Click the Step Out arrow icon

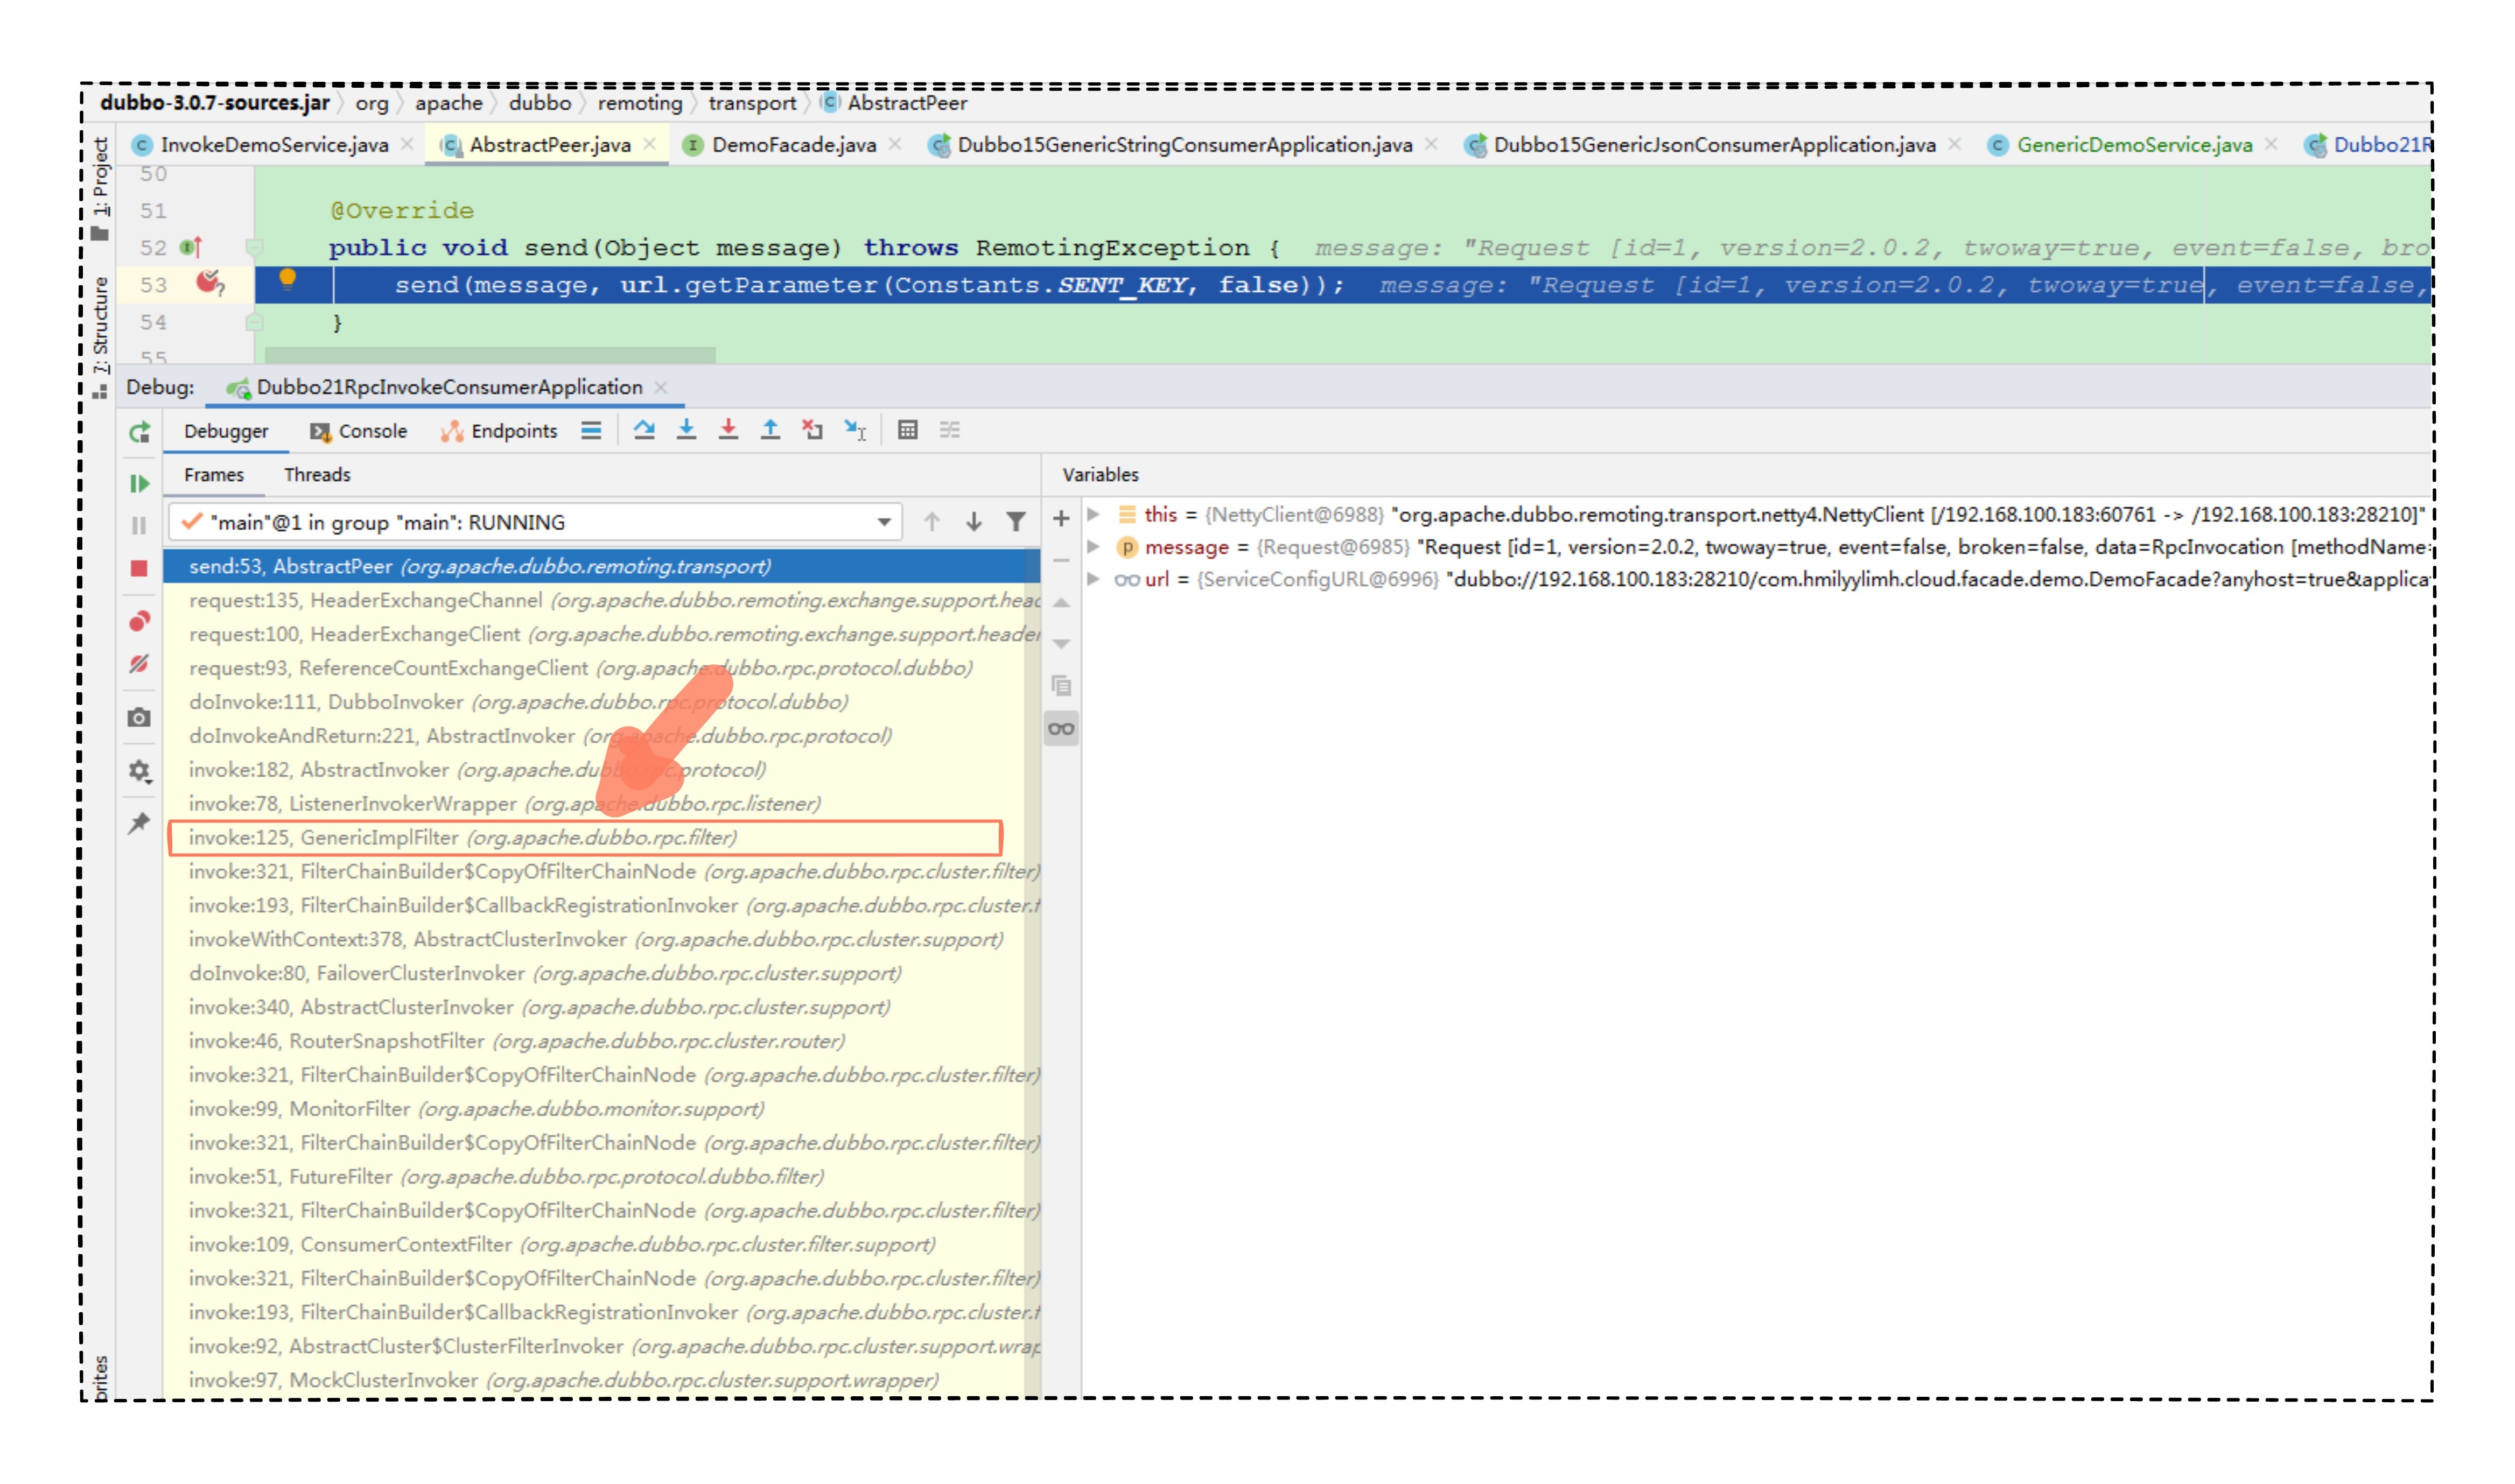(770, 430)
